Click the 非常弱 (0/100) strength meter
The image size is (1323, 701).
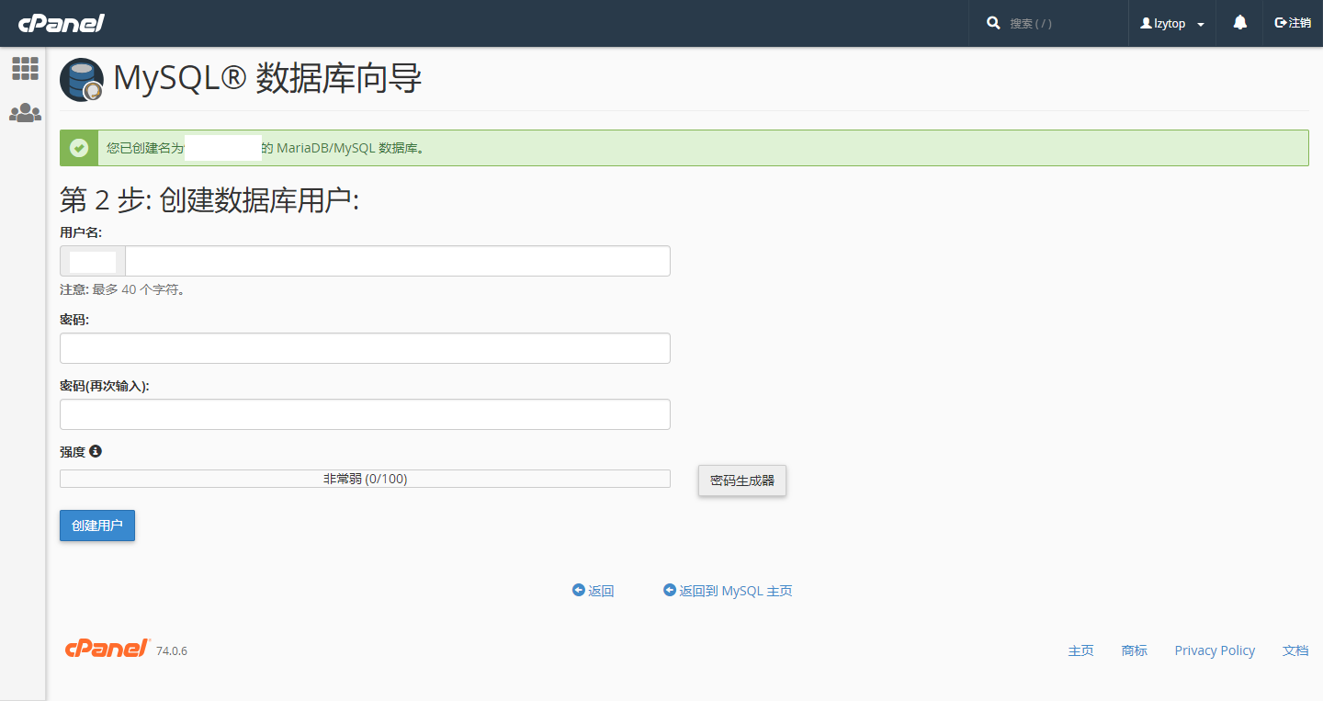365,479
